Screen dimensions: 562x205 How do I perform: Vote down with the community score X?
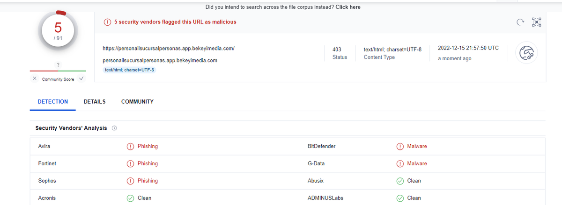[x=35, y=78]
